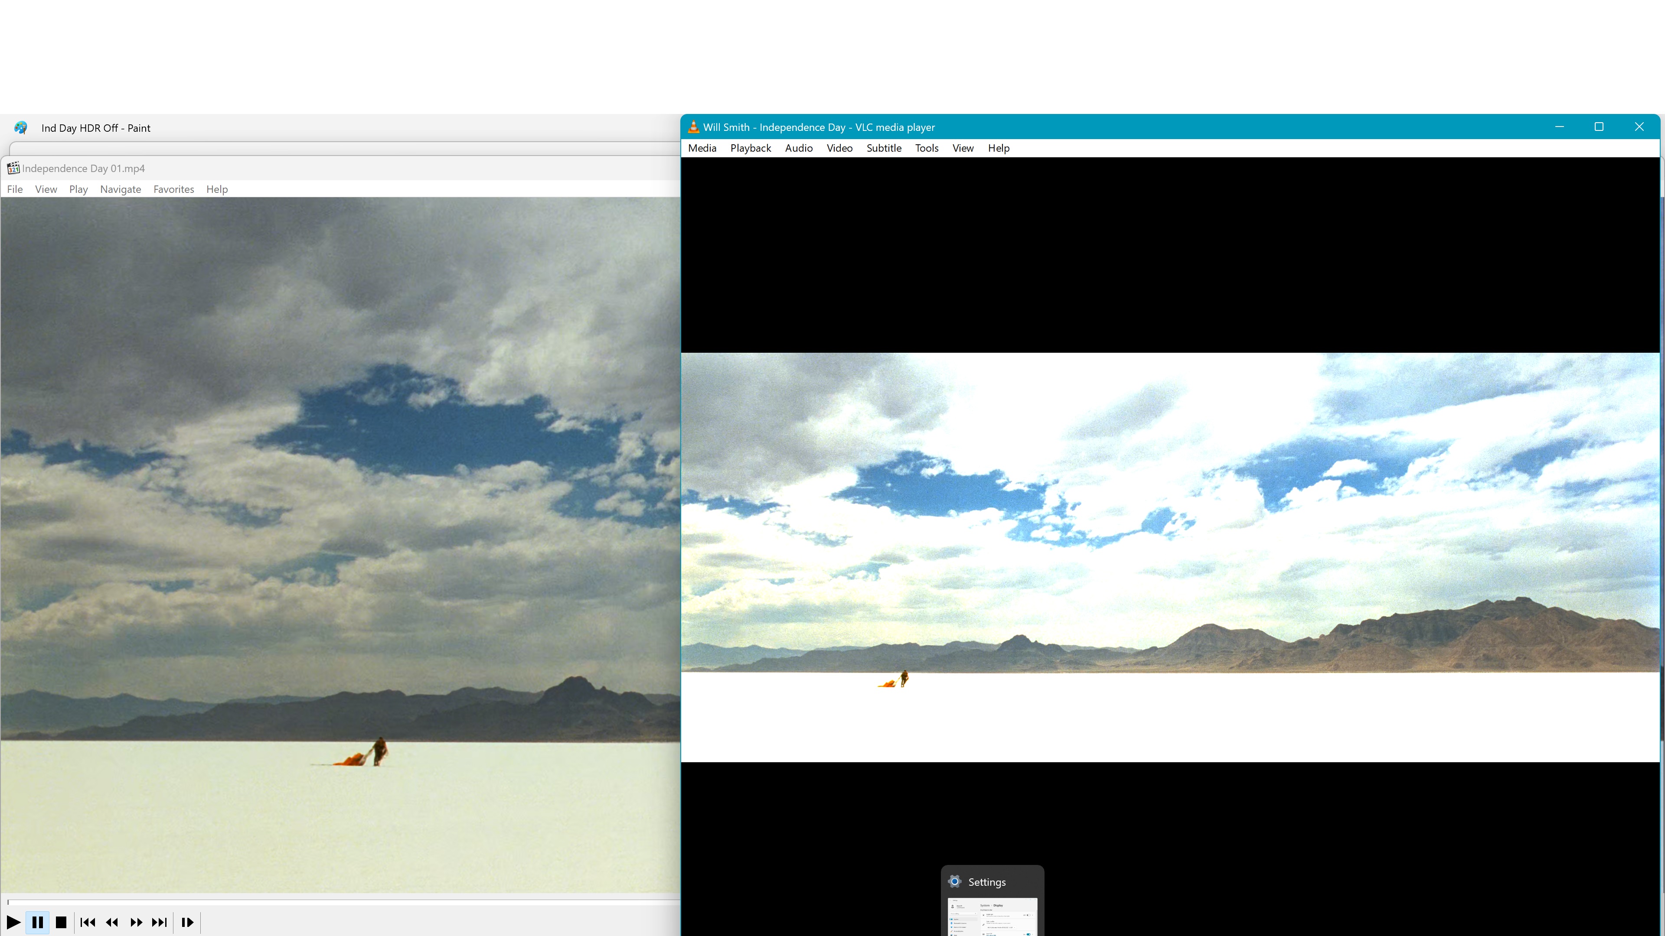Click the VLC video display area
The width and height of the screenshot is (1665, 936).
[1170, 557]
